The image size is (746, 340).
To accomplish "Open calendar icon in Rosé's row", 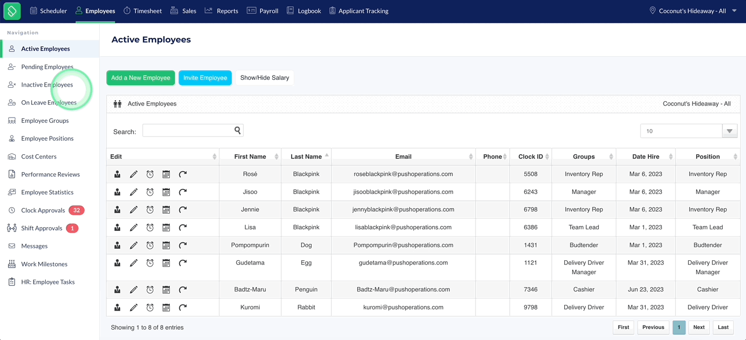I will [x=166, y=174].
